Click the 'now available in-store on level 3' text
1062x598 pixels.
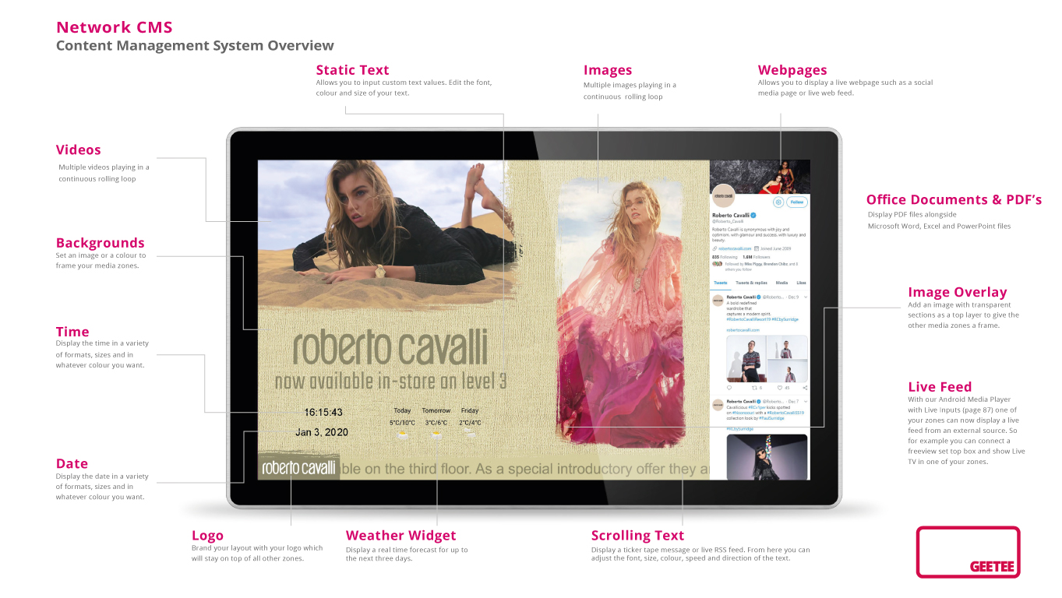tap(390, 382)
